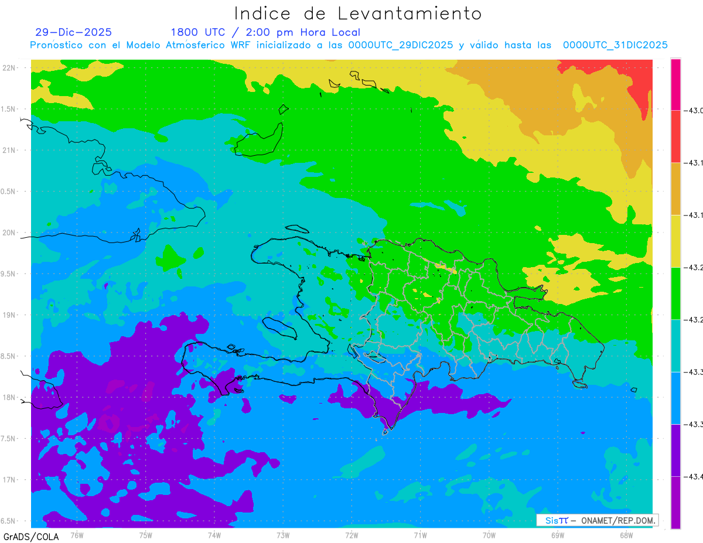Image resolution: width=703 pixels, height=543 pixels.
Task: Click the "21N" latitude label
Action: point(9,150)
